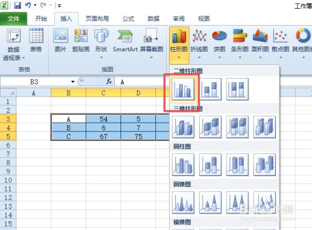Open the 其他图表 (Other charts) menu
This screenshot has width=312, height=230.
303,44
